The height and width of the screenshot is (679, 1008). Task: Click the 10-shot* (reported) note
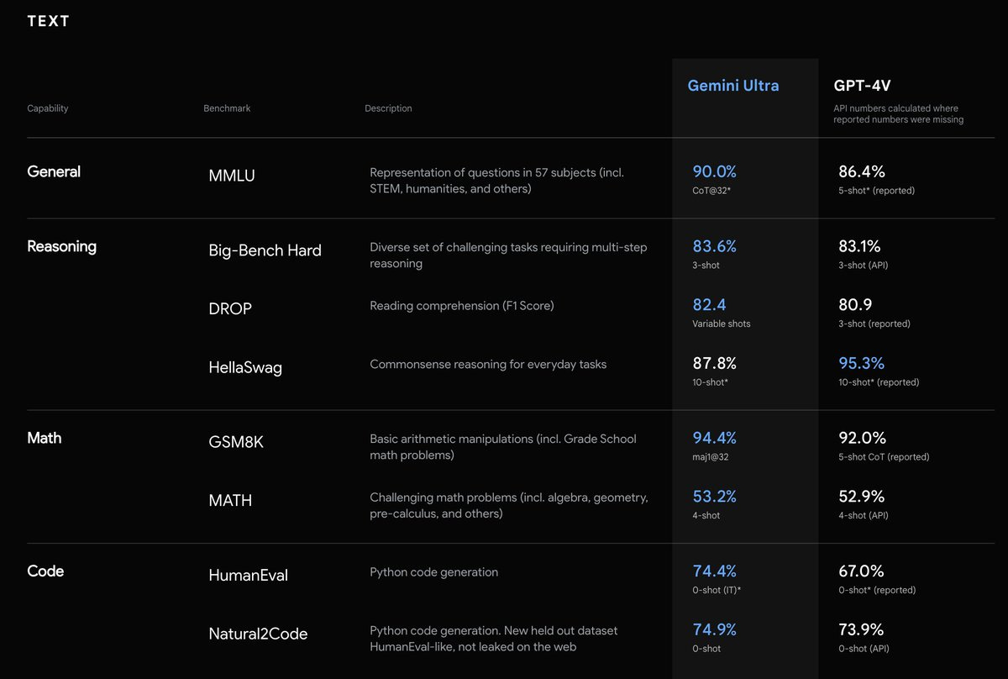pos(879,382)
